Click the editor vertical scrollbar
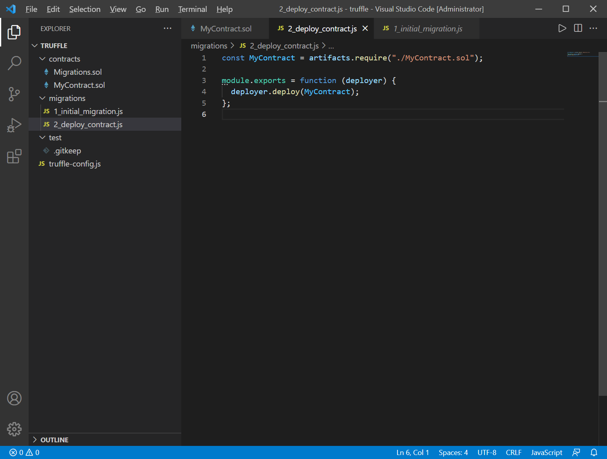 [603, 224]
